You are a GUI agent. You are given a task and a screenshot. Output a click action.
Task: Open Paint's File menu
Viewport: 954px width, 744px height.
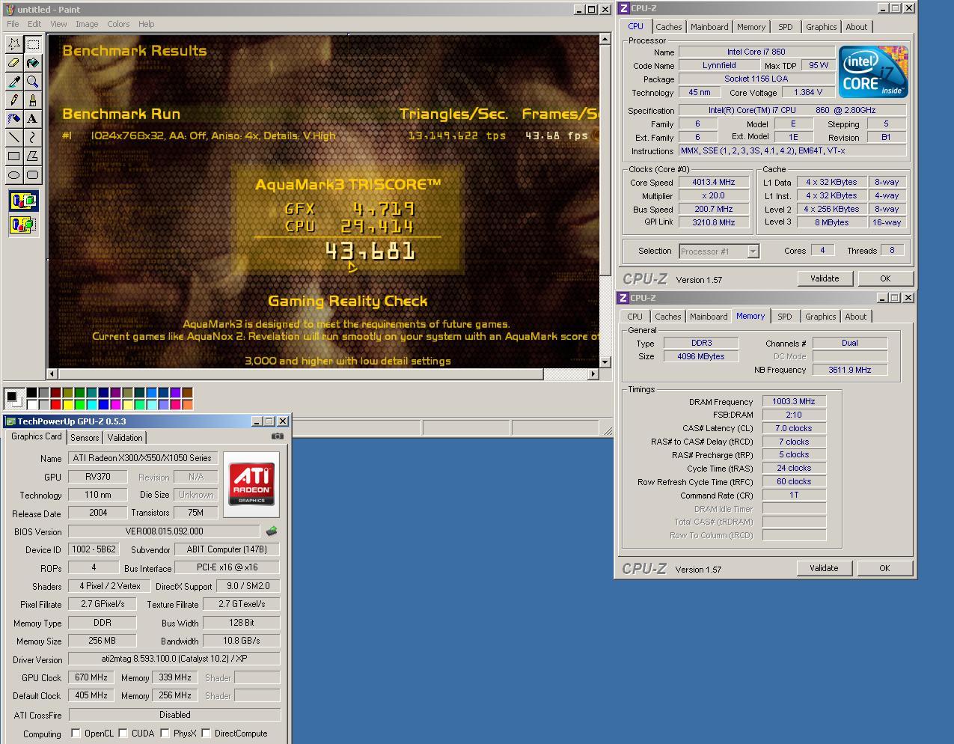click(x=13, y=24)
